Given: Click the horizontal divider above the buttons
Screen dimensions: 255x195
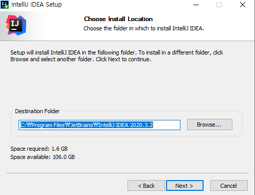Looking at the screenshot, I should pyautogui.click(x=128, y=173).
